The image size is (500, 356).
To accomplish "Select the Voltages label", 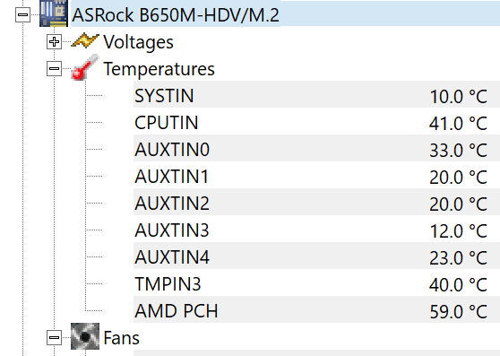I will [138, 42].
